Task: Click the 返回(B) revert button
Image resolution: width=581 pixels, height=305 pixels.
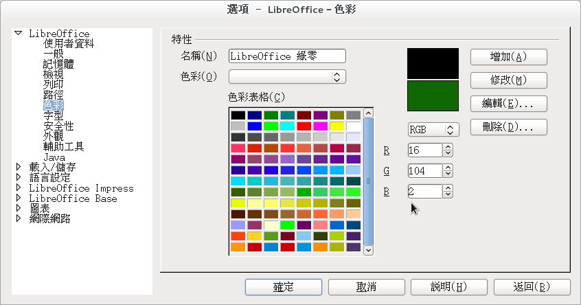Action: tap(532, 287)
